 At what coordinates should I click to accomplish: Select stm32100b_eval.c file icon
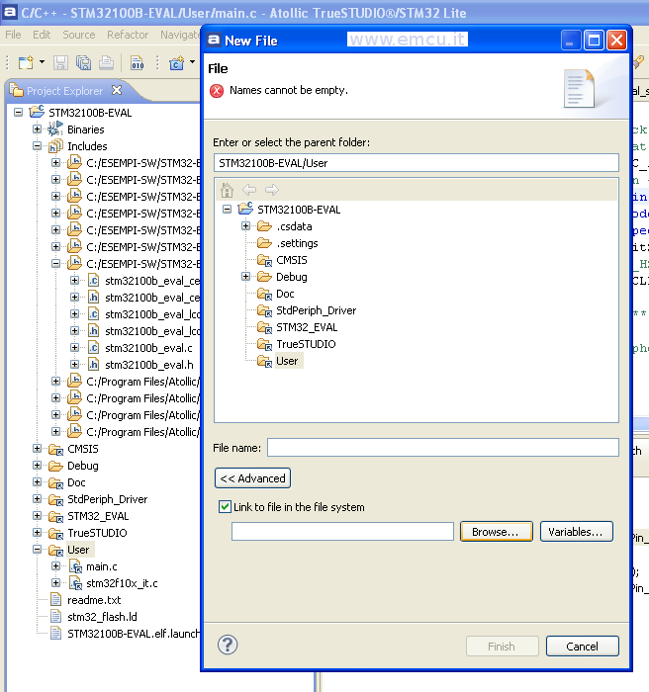(x=93, y=348)
